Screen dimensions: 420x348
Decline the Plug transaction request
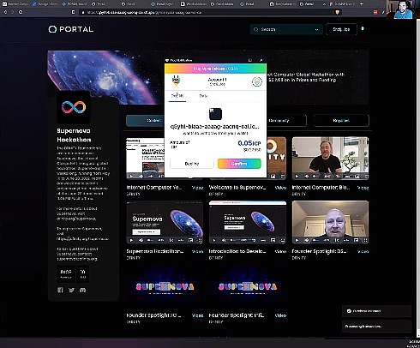(x=192, y=164)
